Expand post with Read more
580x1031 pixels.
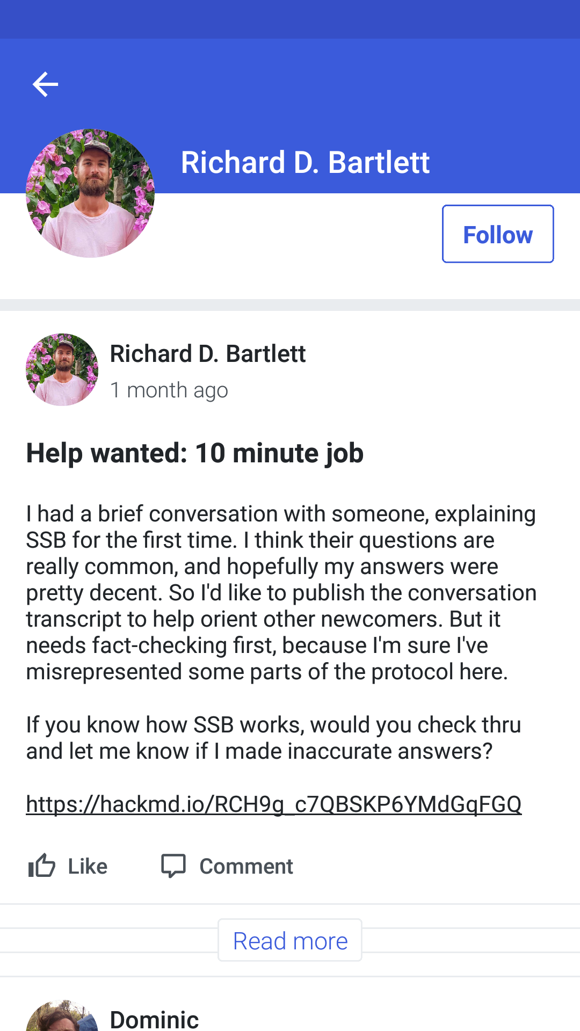click(x=290, y=941)
